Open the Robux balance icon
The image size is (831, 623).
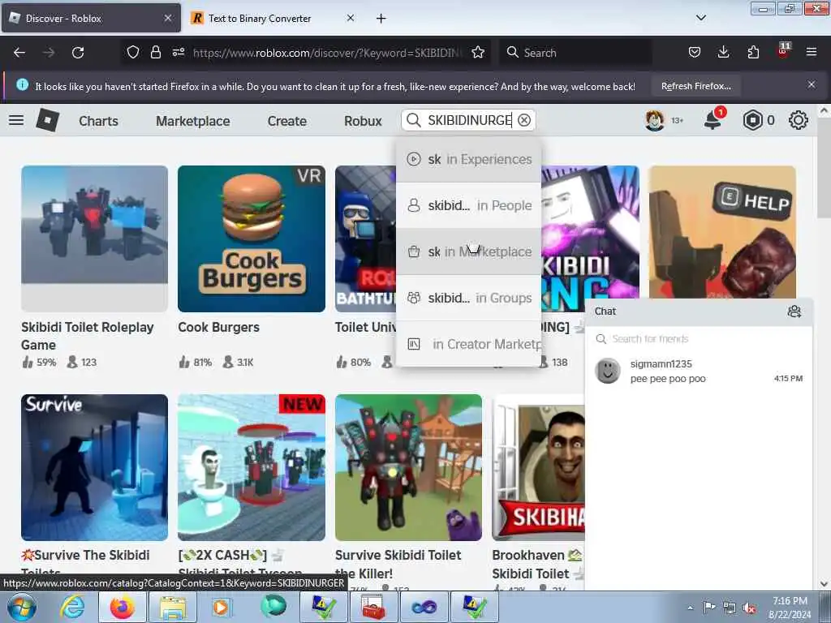tap(752, 120)
